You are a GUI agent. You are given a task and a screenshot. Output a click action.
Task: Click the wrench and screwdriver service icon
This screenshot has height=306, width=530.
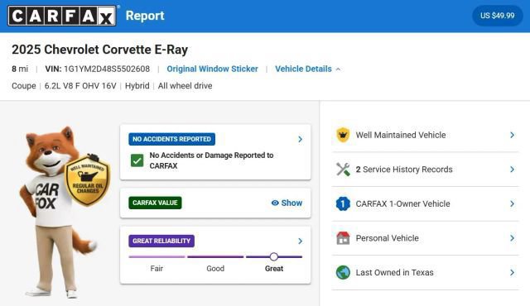pos(343,170)
